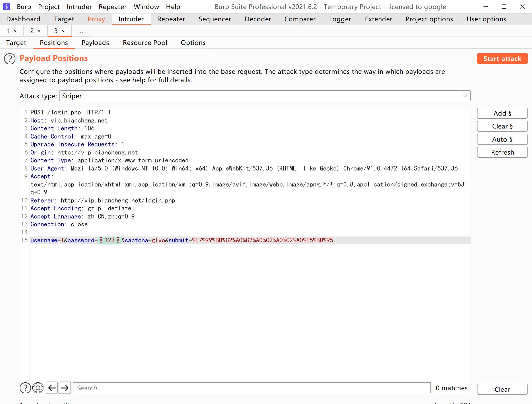The width and height of the screenshot is (532, 404).
Task: Click the captcha value glyo
Action: point(158,240)
